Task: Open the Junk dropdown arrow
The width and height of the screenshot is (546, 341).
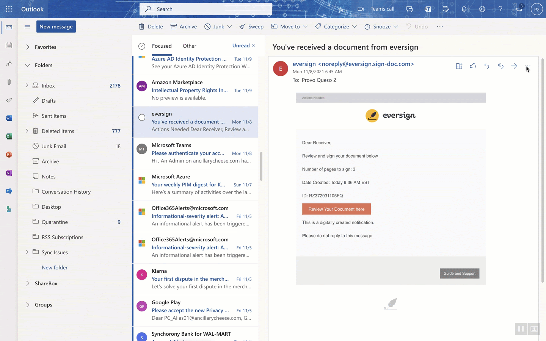Action: (229, 27)
